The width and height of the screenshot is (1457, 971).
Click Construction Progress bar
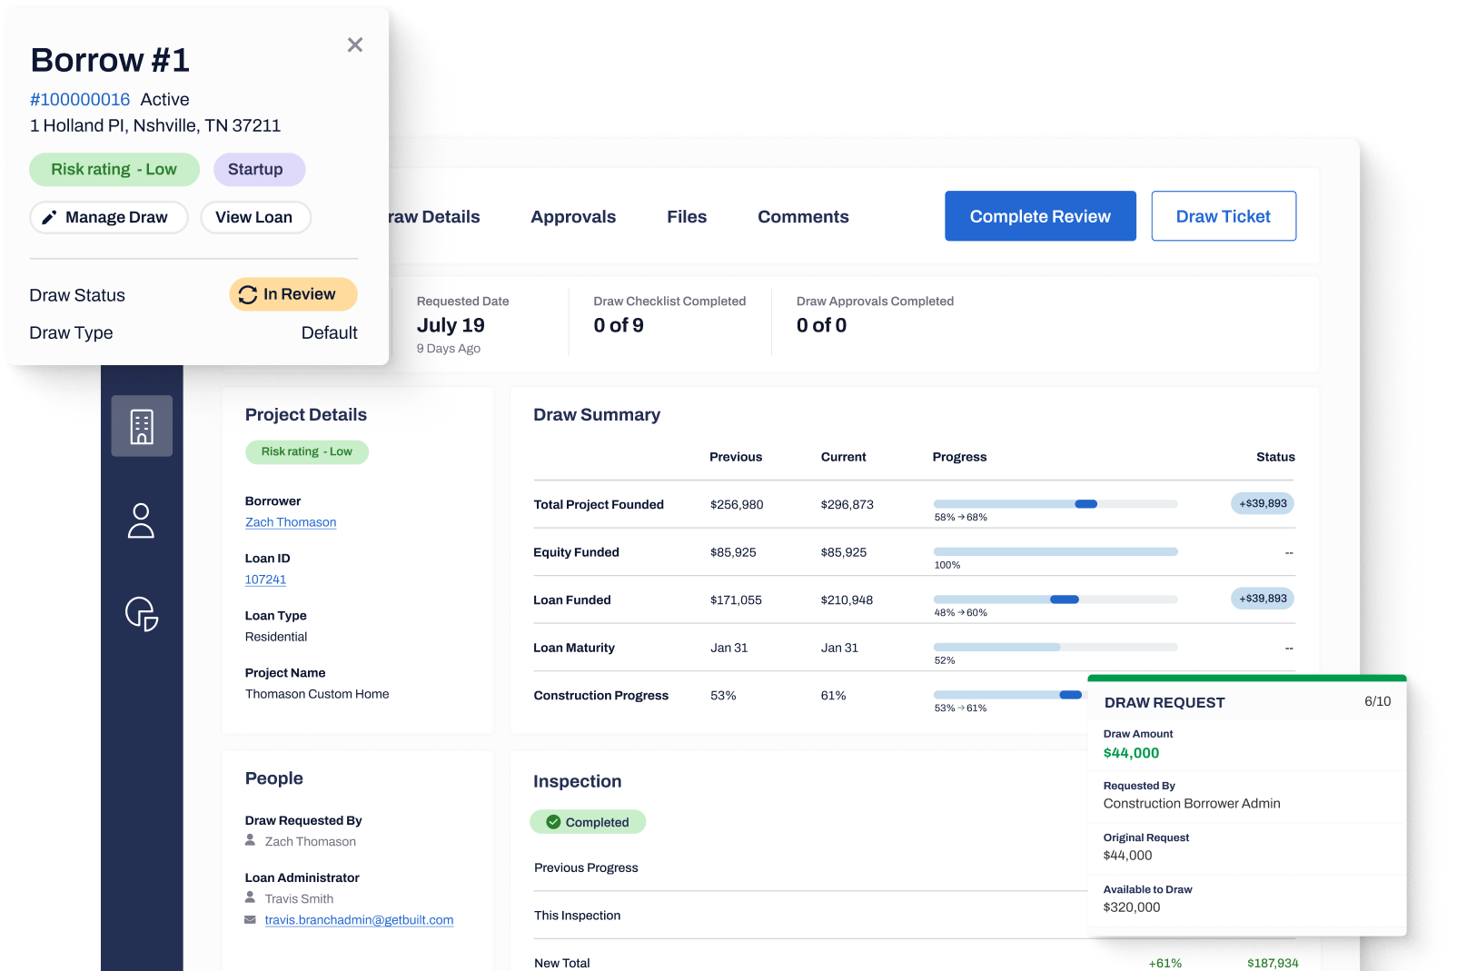1010,695
